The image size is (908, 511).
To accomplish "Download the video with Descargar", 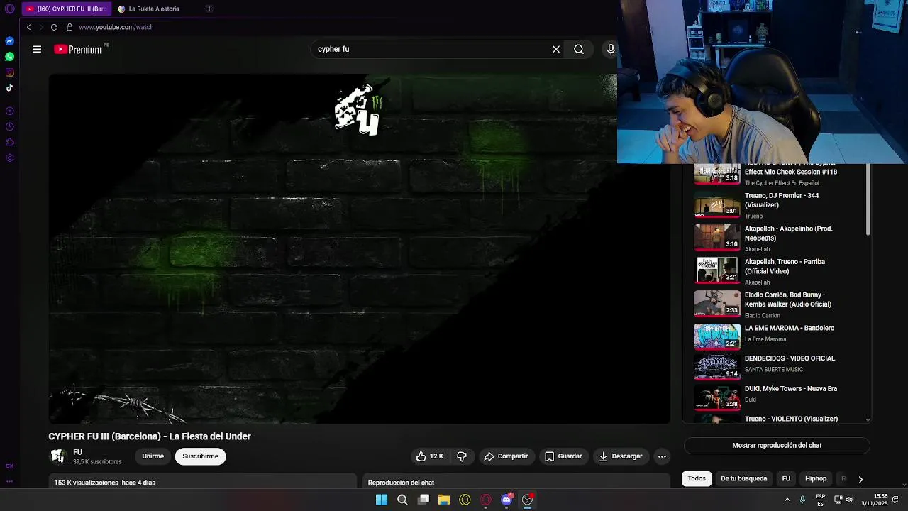I will click(x=621, y=456).
